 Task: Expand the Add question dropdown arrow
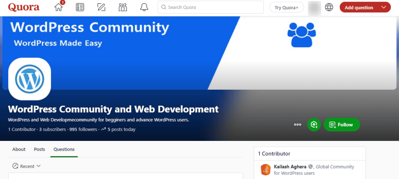(x=384, y=7)
